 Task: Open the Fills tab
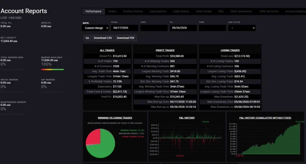coord(221,12)
